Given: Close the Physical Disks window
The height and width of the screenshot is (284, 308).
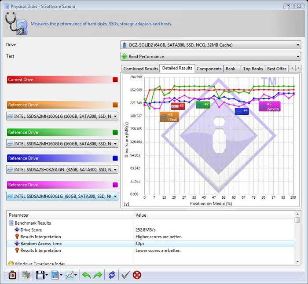Looking at the screenshot, I should (299, 6).
